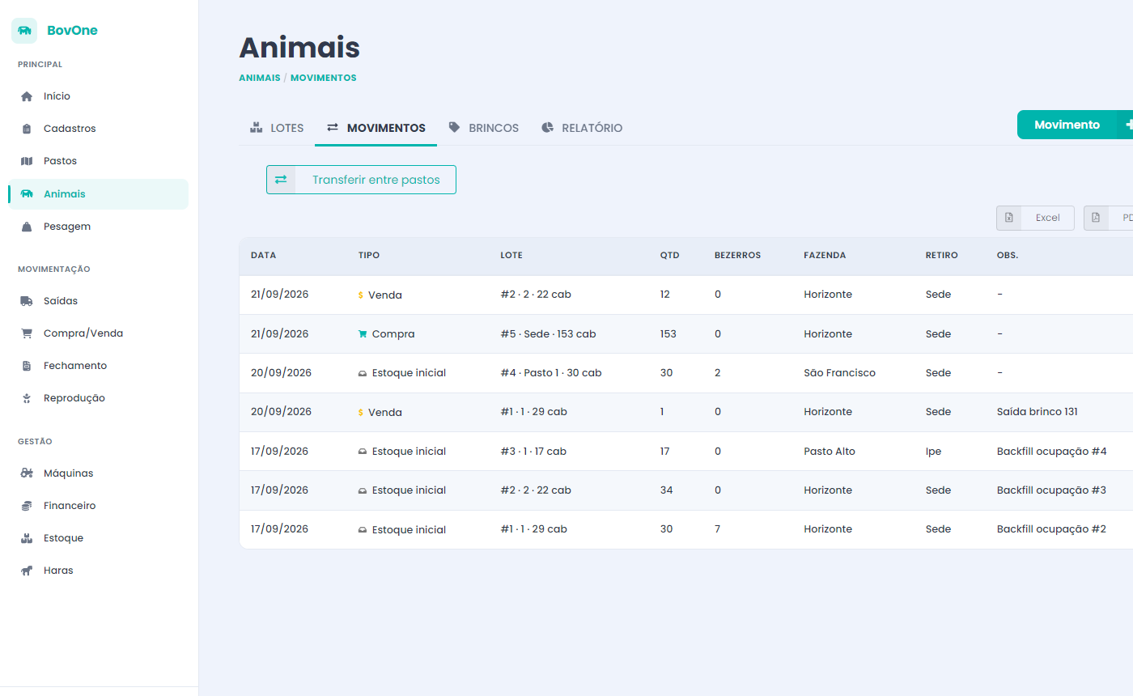Open Cadastros clipboard icon in sidebar
The image size is (1133, 696).
pos(27,129)
